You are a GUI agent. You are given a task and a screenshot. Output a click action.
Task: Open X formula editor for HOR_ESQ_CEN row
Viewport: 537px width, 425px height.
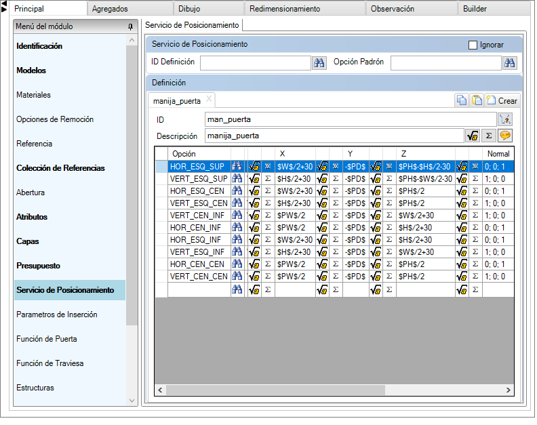coord(254,191)
